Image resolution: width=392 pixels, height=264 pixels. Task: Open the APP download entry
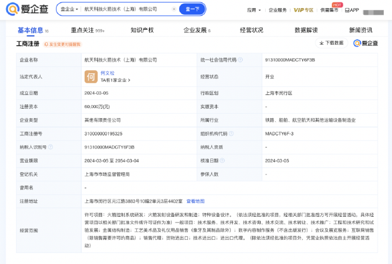352,10
